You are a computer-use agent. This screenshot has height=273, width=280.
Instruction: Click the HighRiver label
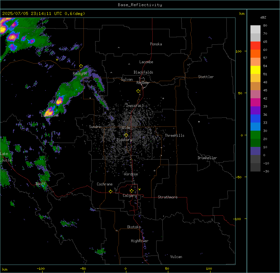[x=140, y=241]
